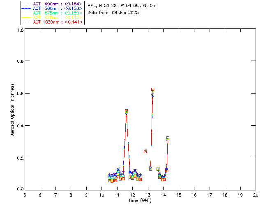This screenshot has height=211, width=263.
Task: Click the 0.4 y-axis tick label
Action: coord(20,126)
